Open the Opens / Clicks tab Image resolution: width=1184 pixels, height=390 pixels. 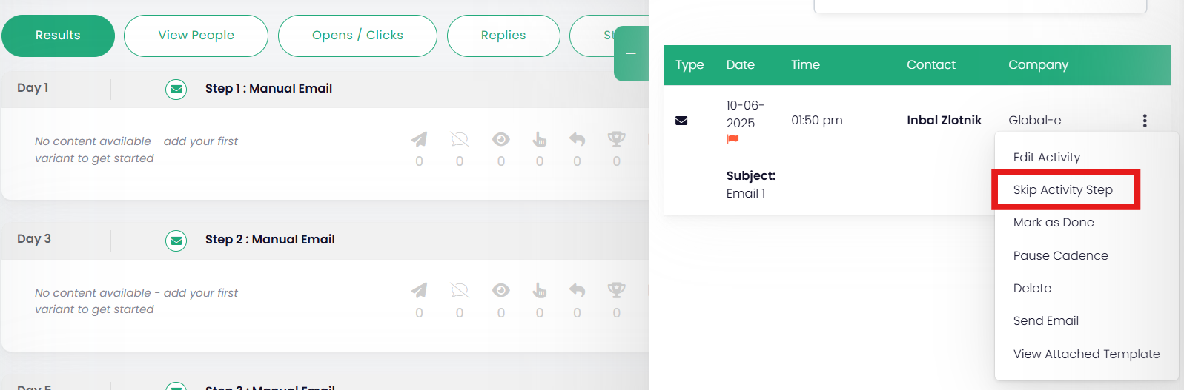coord(357,36)
